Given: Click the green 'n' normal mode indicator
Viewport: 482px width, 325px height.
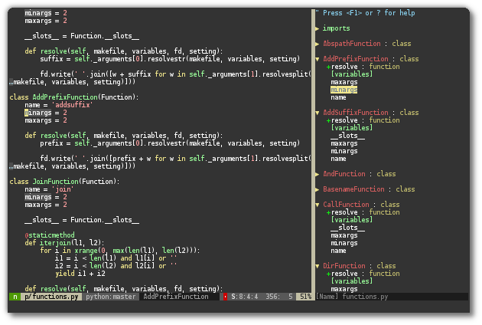Looking at the screenshot, I should point(15,297).
